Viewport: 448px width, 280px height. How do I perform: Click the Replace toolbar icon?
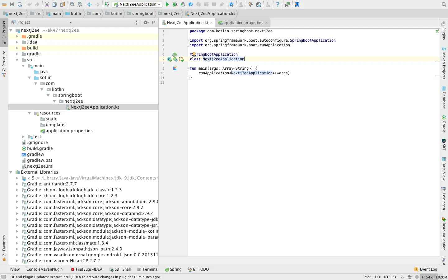click(x=80, y=4)
